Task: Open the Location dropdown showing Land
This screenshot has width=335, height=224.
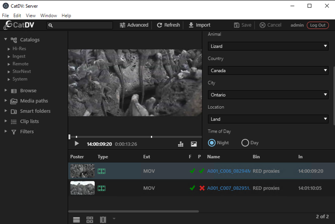Action: point(268,119)
